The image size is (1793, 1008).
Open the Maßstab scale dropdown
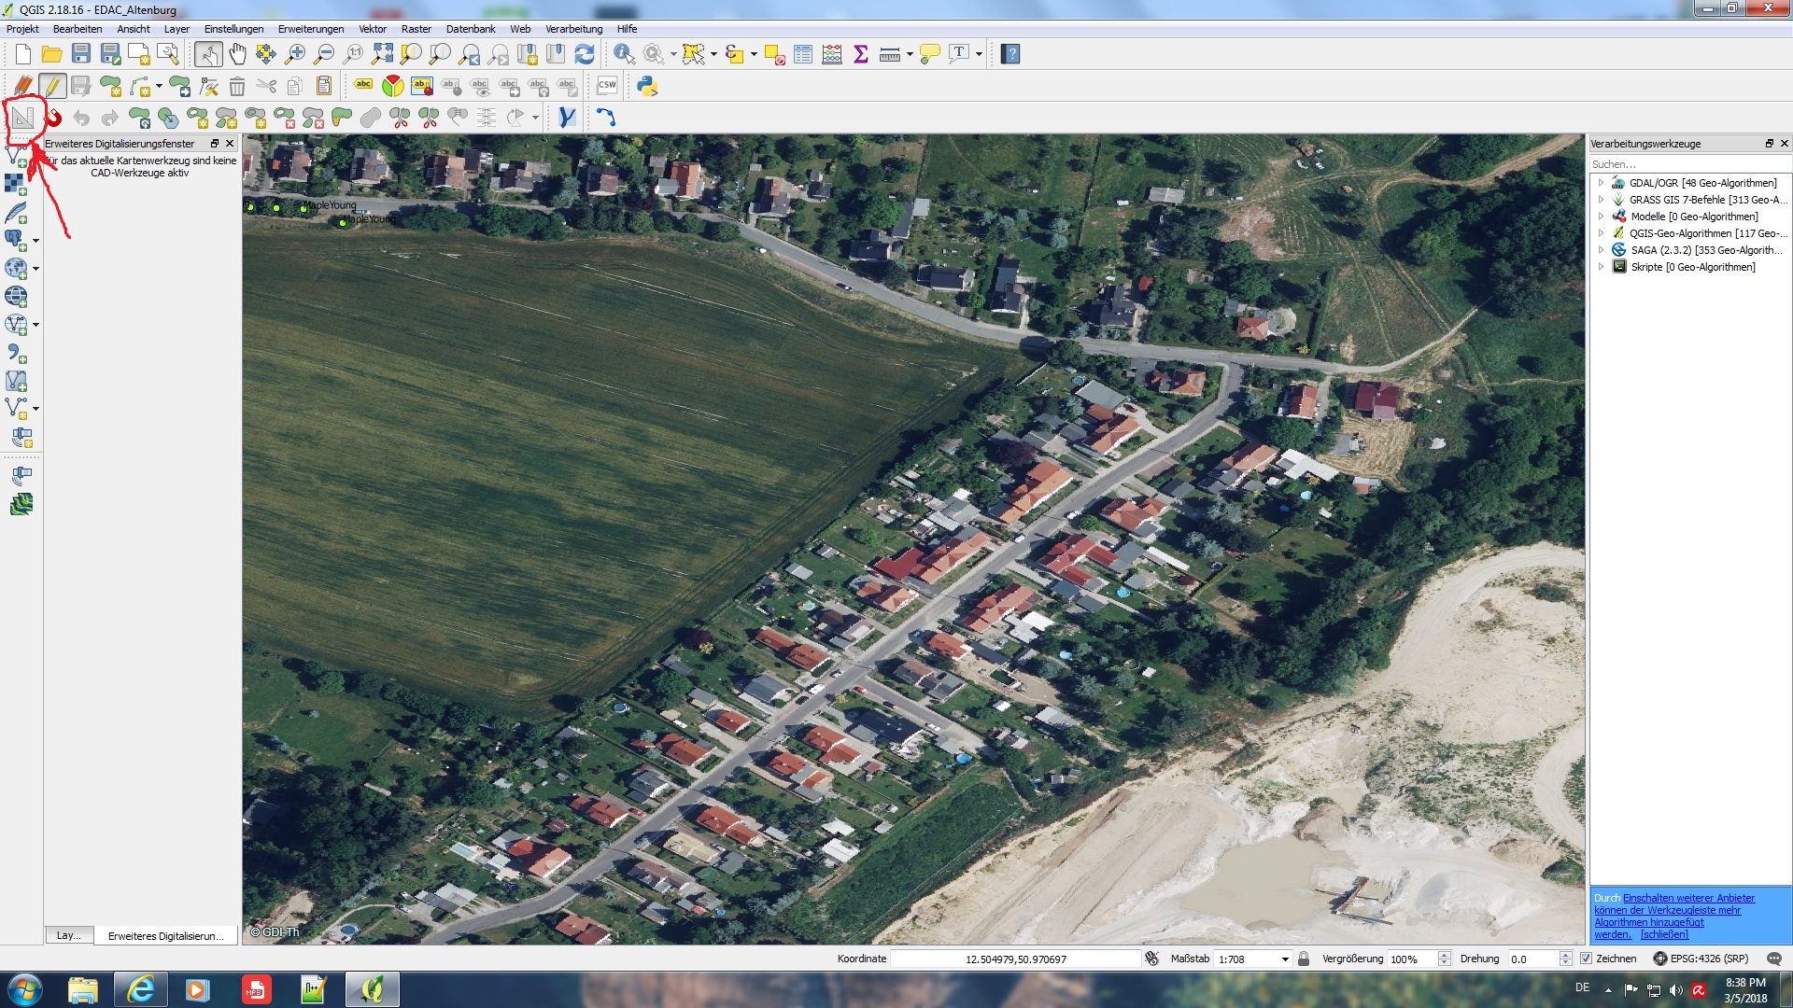click(x=1285, y=959)
